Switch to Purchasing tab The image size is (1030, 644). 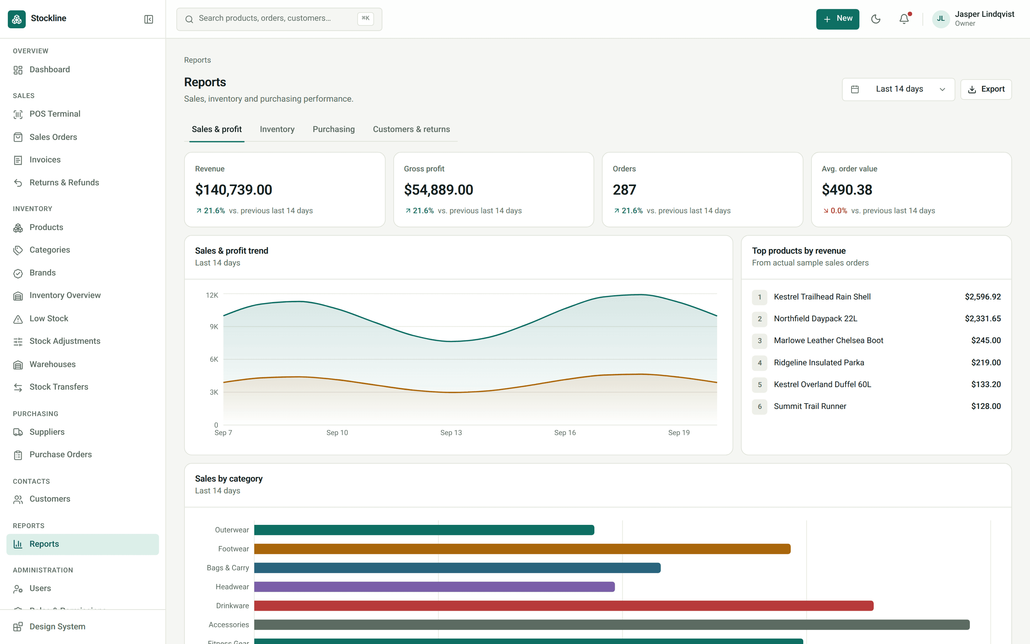(334, 130)
